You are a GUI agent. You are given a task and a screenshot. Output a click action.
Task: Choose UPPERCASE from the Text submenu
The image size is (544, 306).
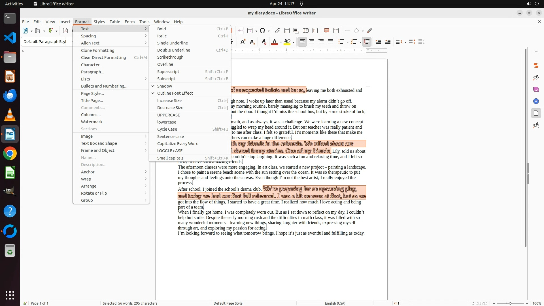pos(169,115)
